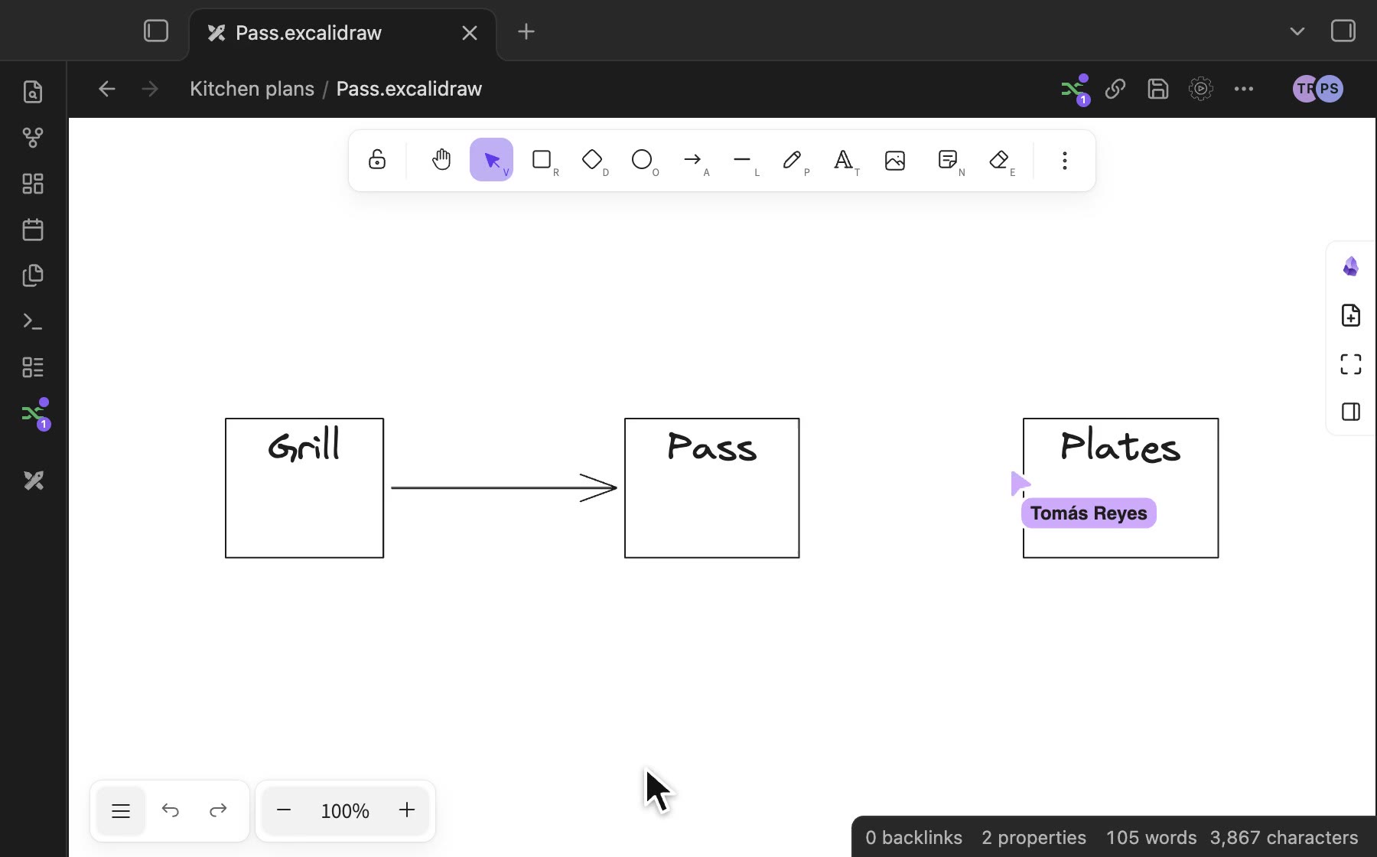1377x857 pixels.
Task: Click the PS collaborator avatar
Action: click(x=1330, y=89)
